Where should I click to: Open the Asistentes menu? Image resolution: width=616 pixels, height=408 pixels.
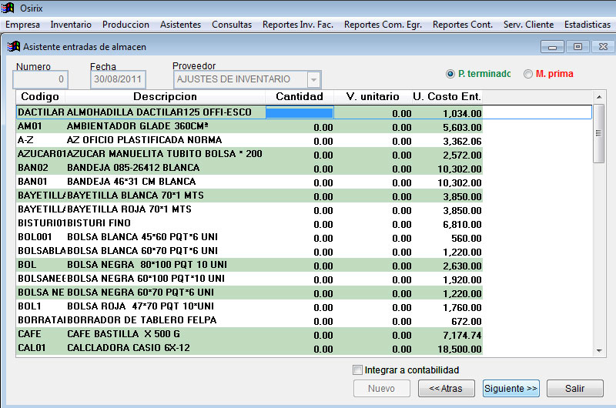click(x=180, y=25)
